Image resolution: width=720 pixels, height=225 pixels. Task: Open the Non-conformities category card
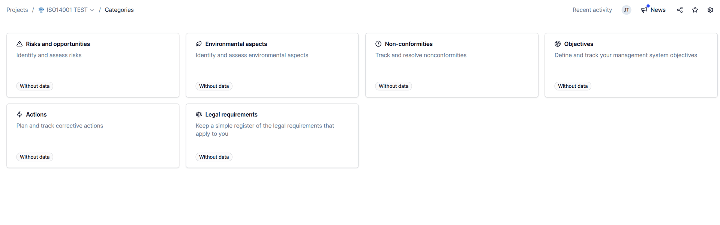pos(451,65)
